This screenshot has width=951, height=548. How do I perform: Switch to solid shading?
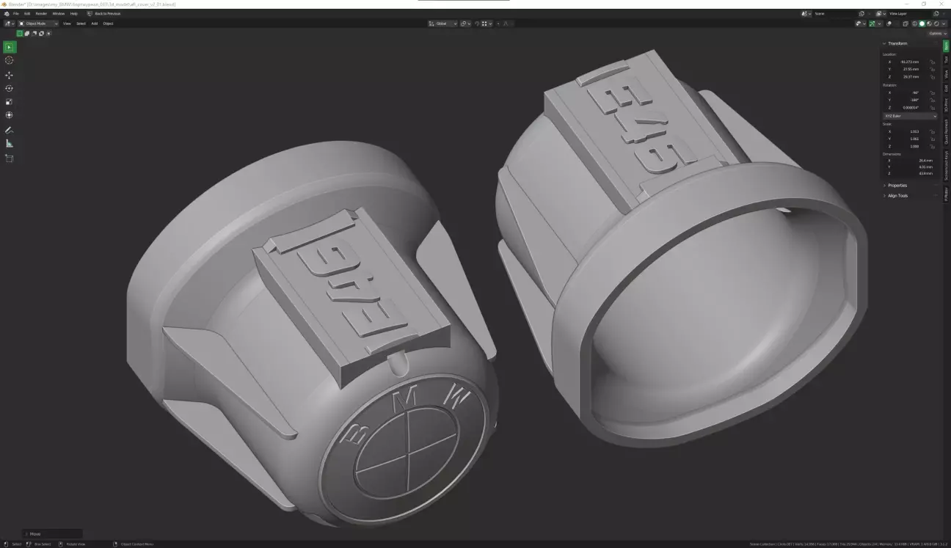click(922, 23)
